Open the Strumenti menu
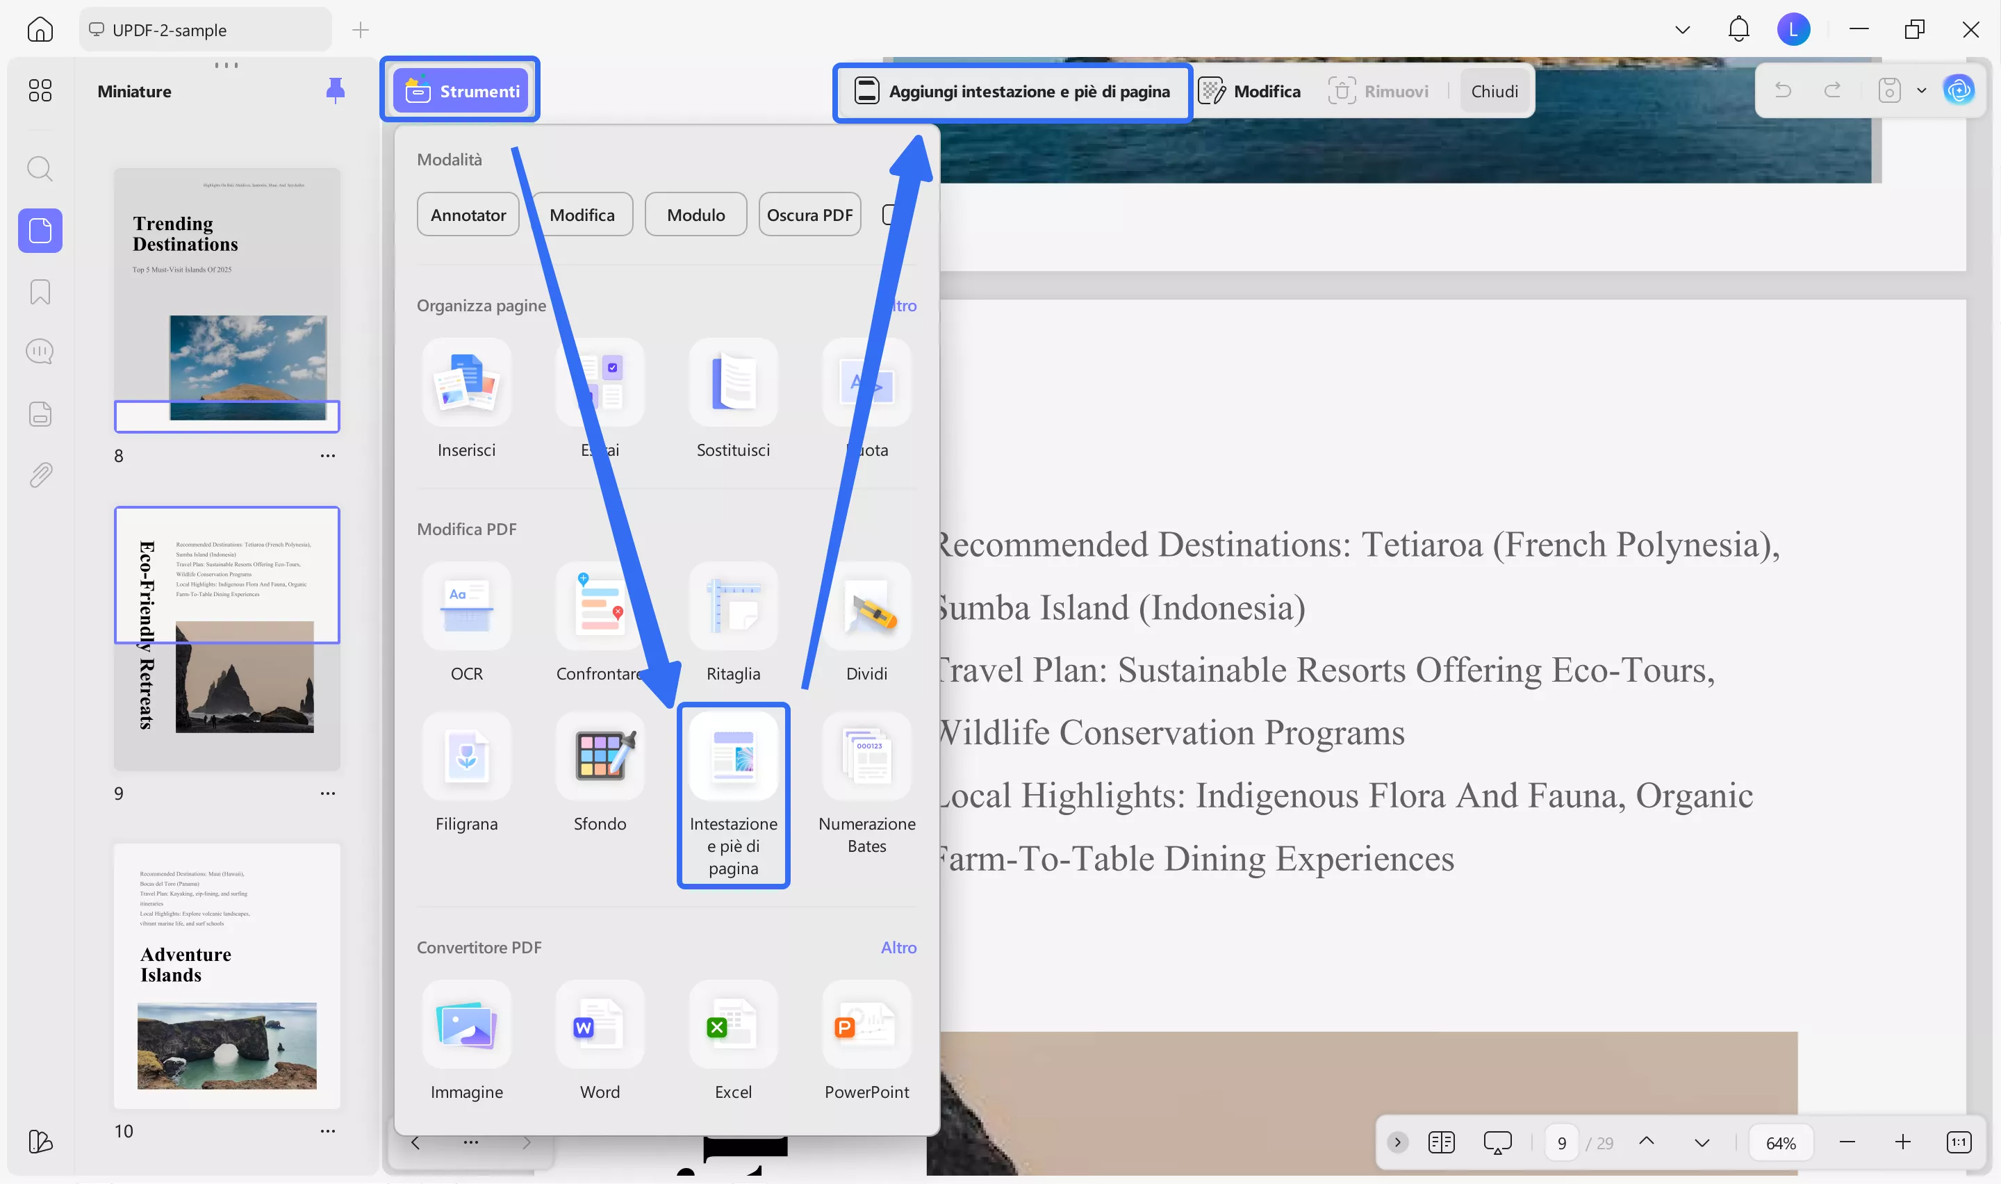This screenshot has height=1184, width=2001. pos(461,91)
